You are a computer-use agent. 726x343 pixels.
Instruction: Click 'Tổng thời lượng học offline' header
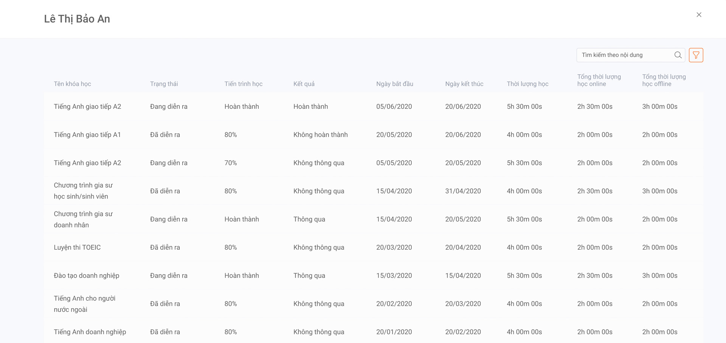[664, 80]
